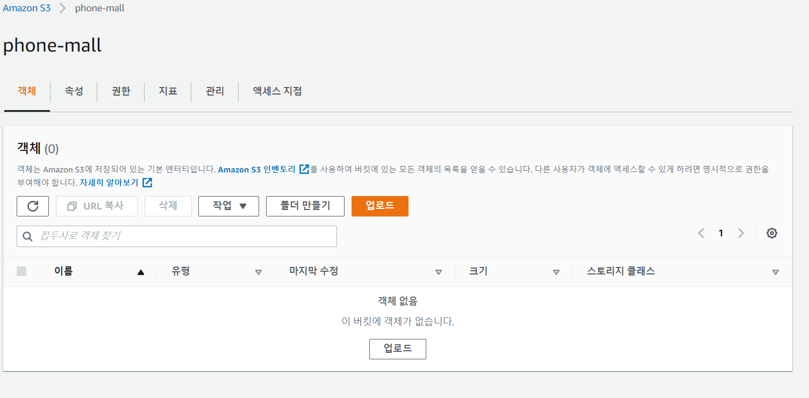Viewport: 809px width, 398px height.
Task: Select the 관리 tab
Action: (x=214, y=91)
